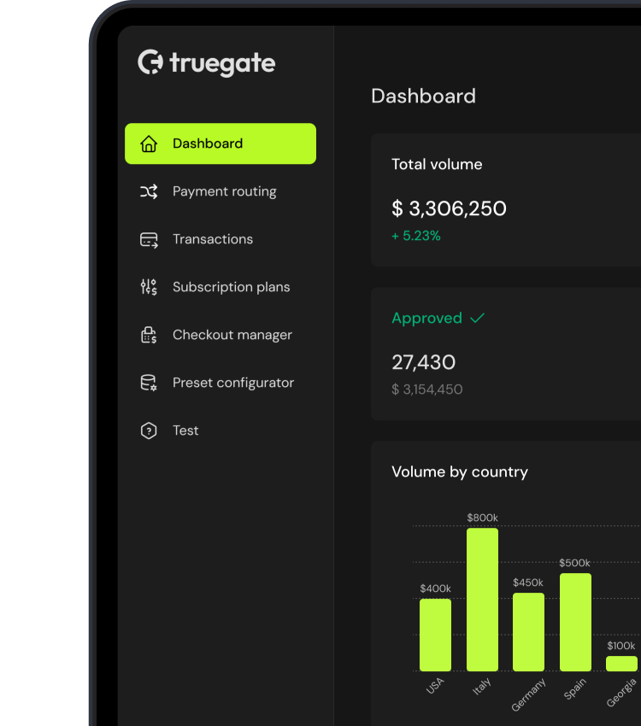This screenshot has width=641, height=726.
Task: Click the Preset configurator database icon
Action: click(149, 383)
